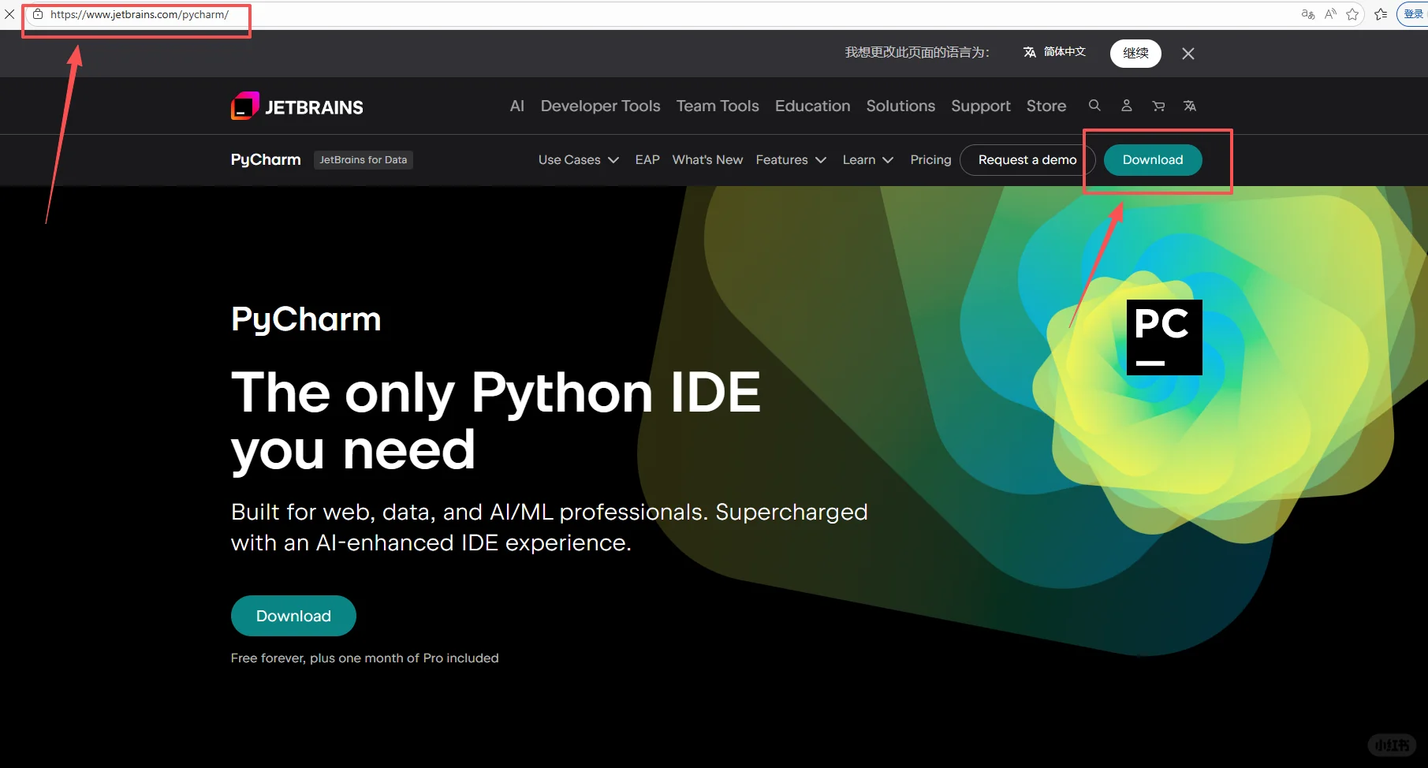Click the "Built for web, data, and AI/ML professionals" paragraph
Image resolution: width=1428 pixels, height=768 pixels.
(x=550, y=528)
